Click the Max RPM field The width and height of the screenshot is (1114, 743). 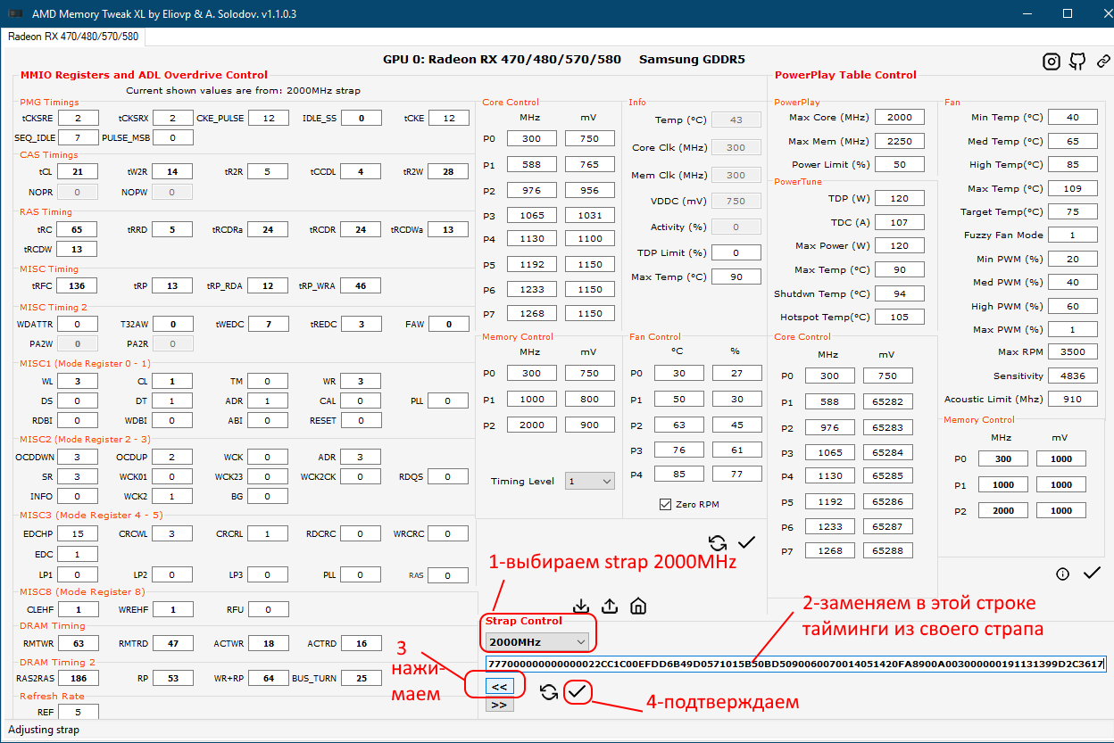1073,352
